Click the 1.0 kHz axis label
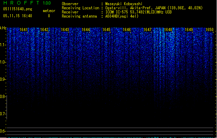 point(3,62)
